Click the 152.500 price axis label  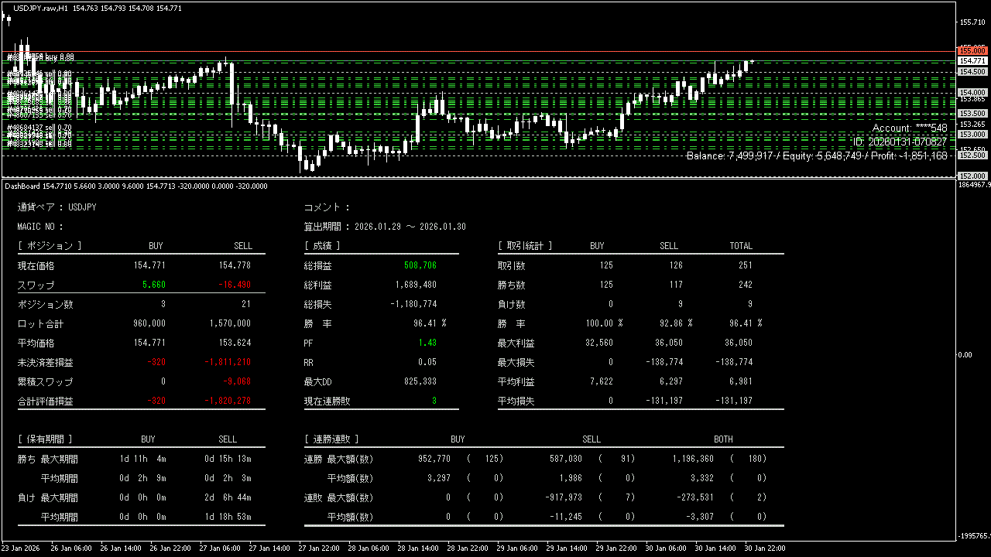click(972, 155)
